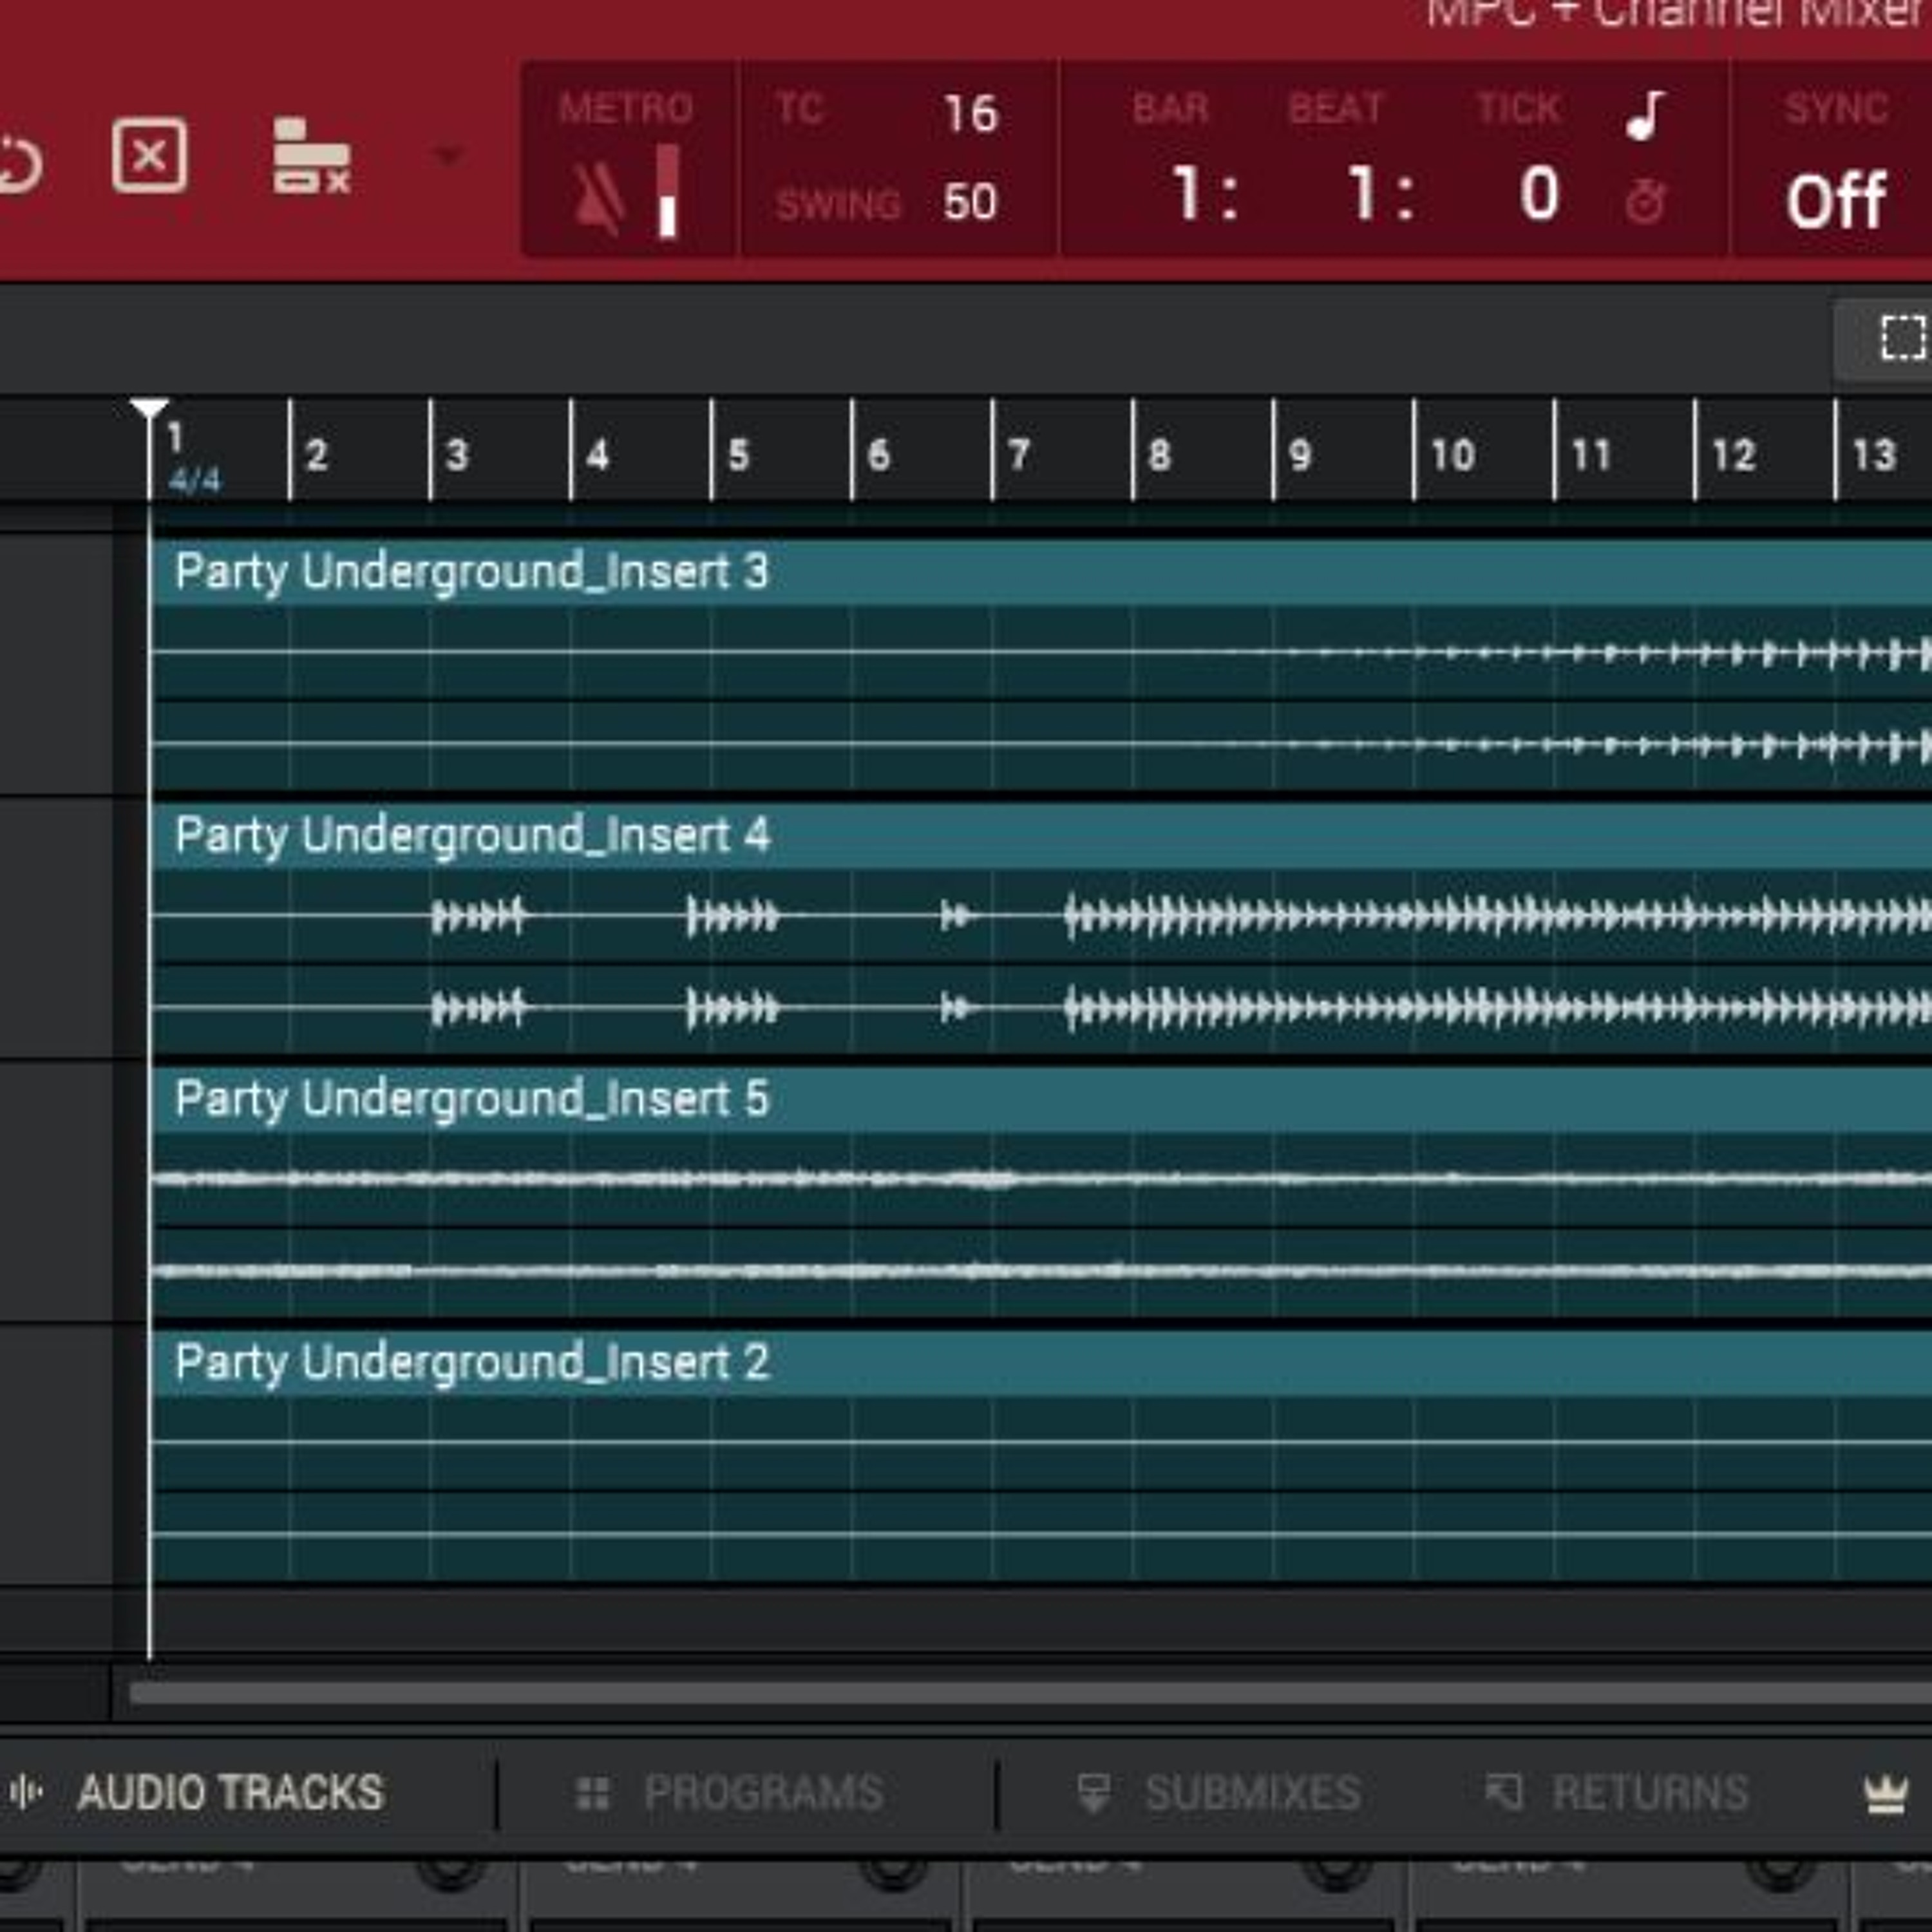Click the undo arrow icon
Screen dimensions: 1932x1932
[20, 164]
